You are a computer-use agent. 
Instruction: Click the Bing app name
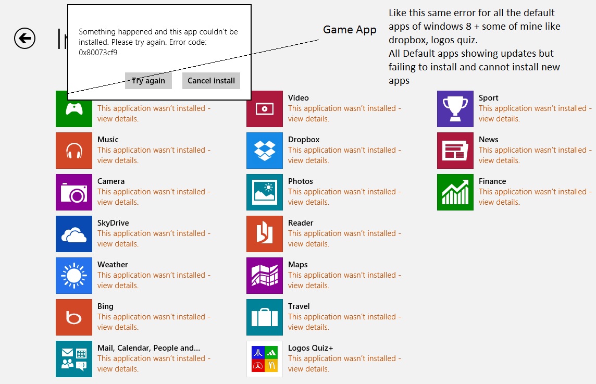point(105,306)
